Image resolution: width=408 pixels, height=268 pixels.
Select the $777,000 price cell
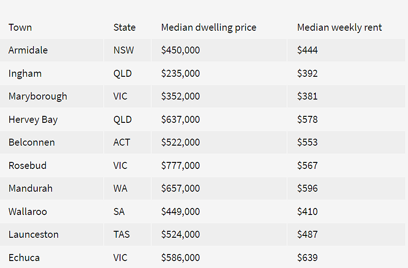click(181, 166)
